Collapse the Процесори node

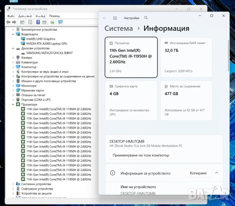click(13, 104)
